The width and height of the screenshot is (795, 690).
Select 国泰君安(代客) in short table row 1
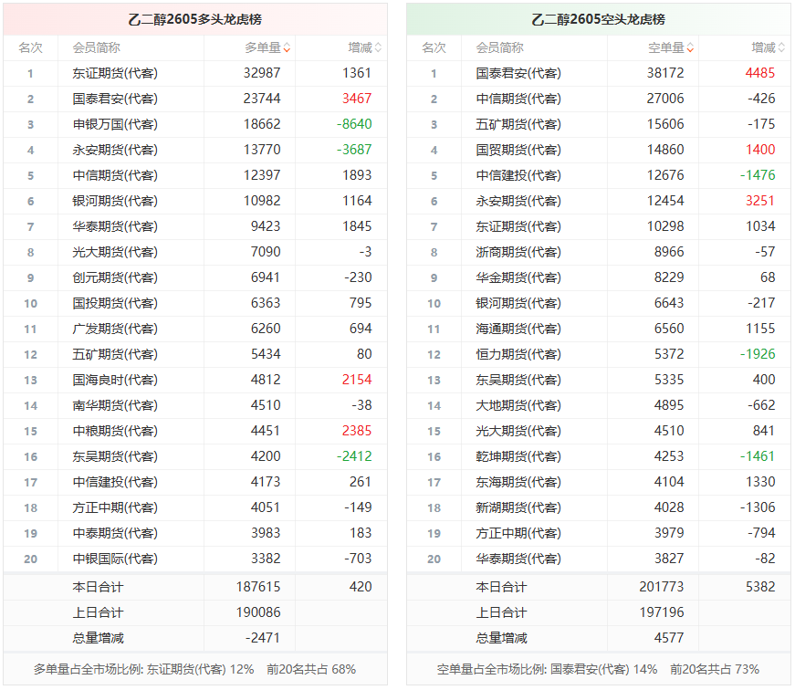(518, 74)
